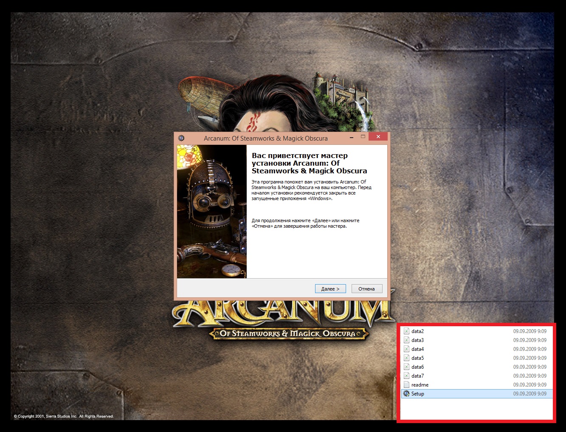The height and width of the screenshot is (432, 566).
Task: Click the date 09.09.2009 9:09 in data6 row
Action: point(530,367)
